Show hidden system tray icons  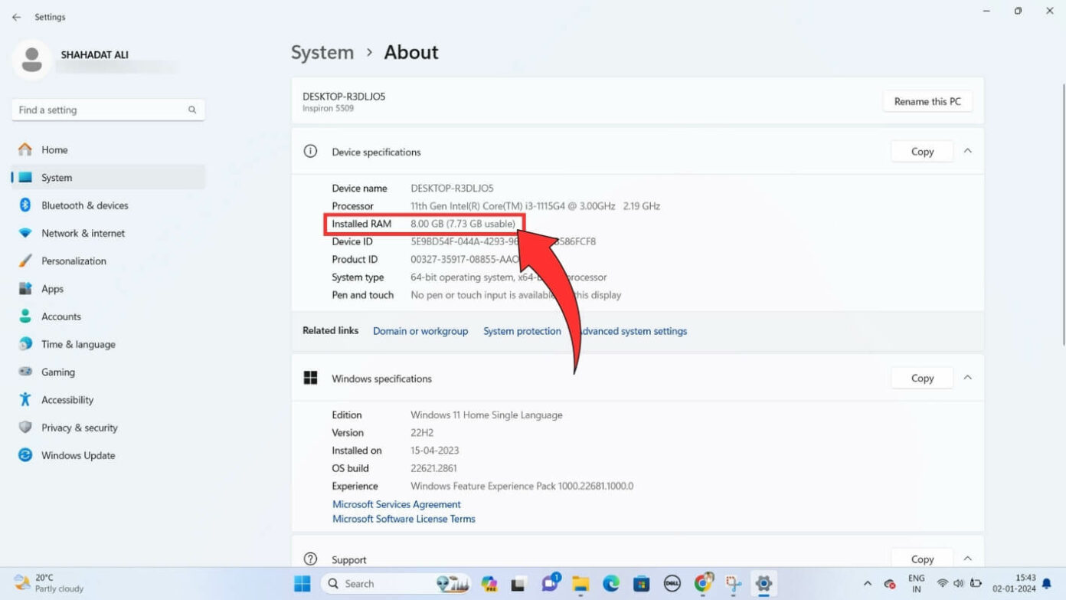tap(867, 584)
